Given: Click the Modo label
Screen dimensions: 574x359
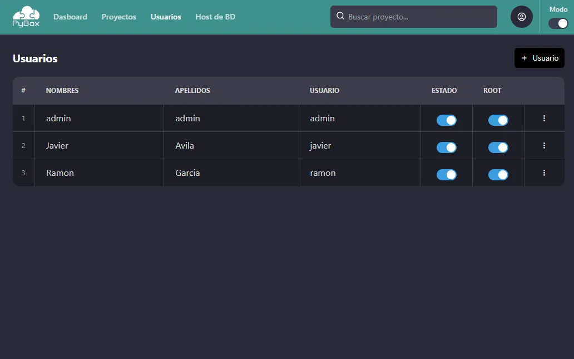Looking at the screenshot, I should point(558,9).
